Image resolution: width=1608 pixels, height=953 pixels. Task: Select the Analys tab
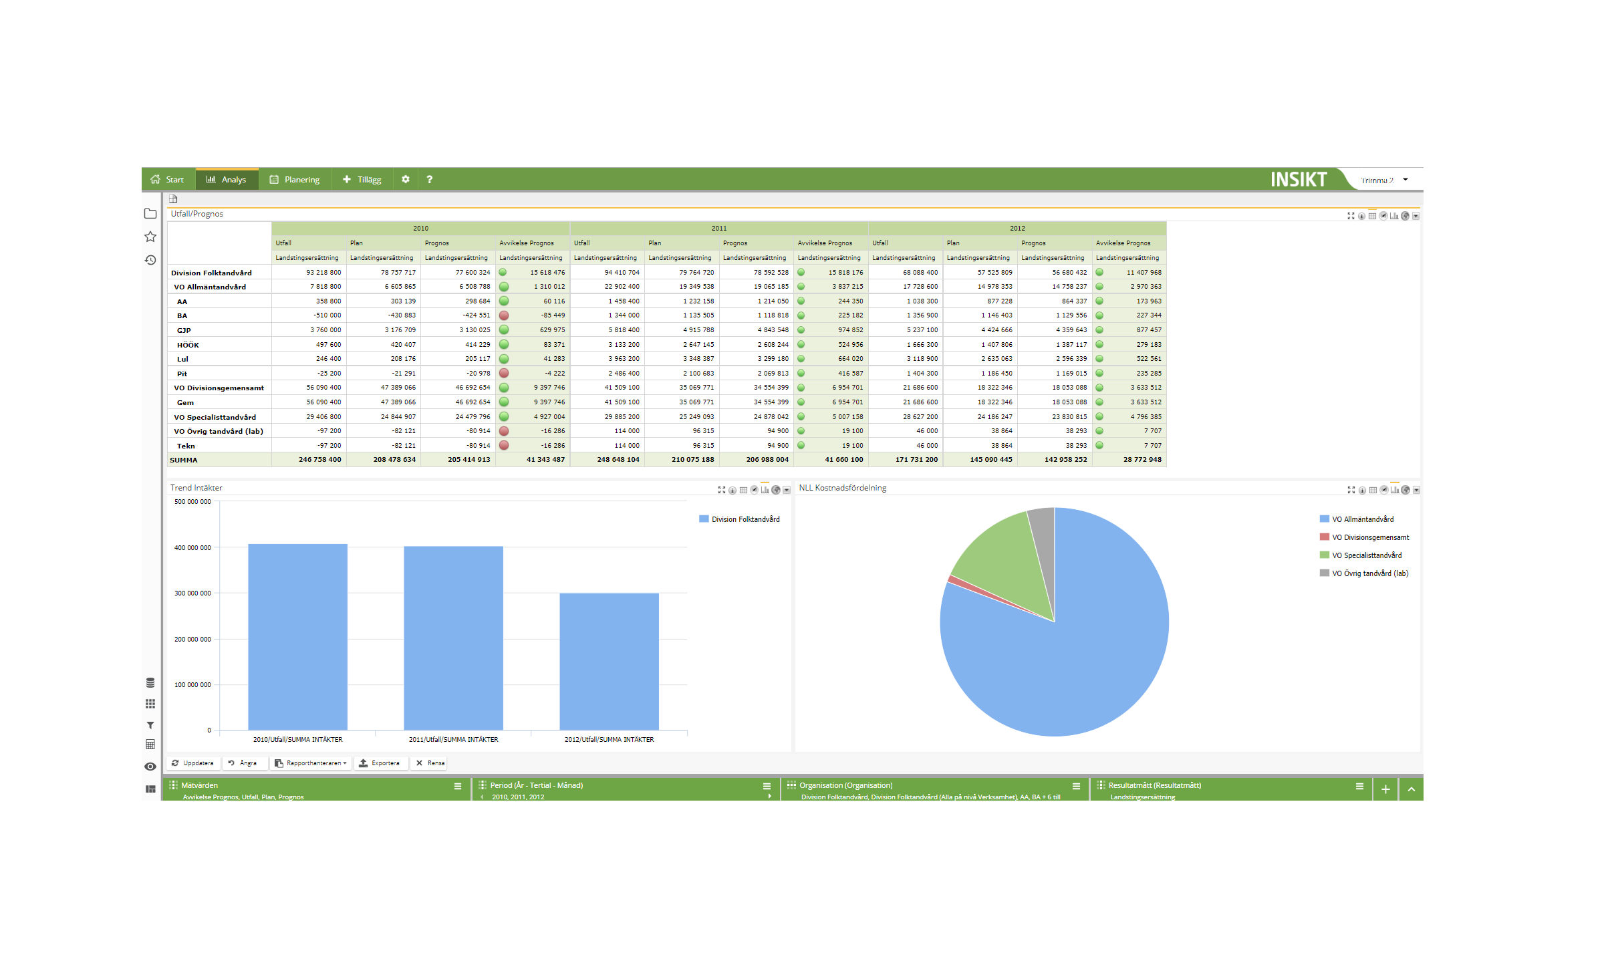(227, 179)
